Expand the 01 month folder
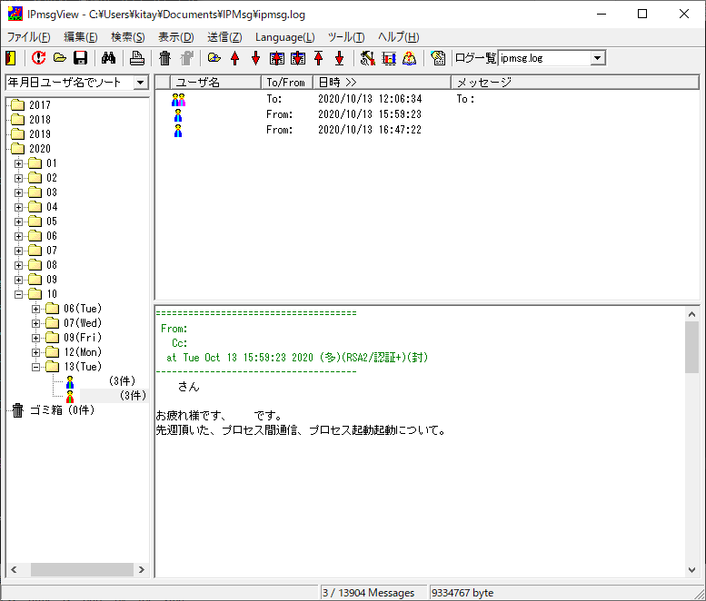This screenshot has width=706, height=601. click(x=18, y=163)
